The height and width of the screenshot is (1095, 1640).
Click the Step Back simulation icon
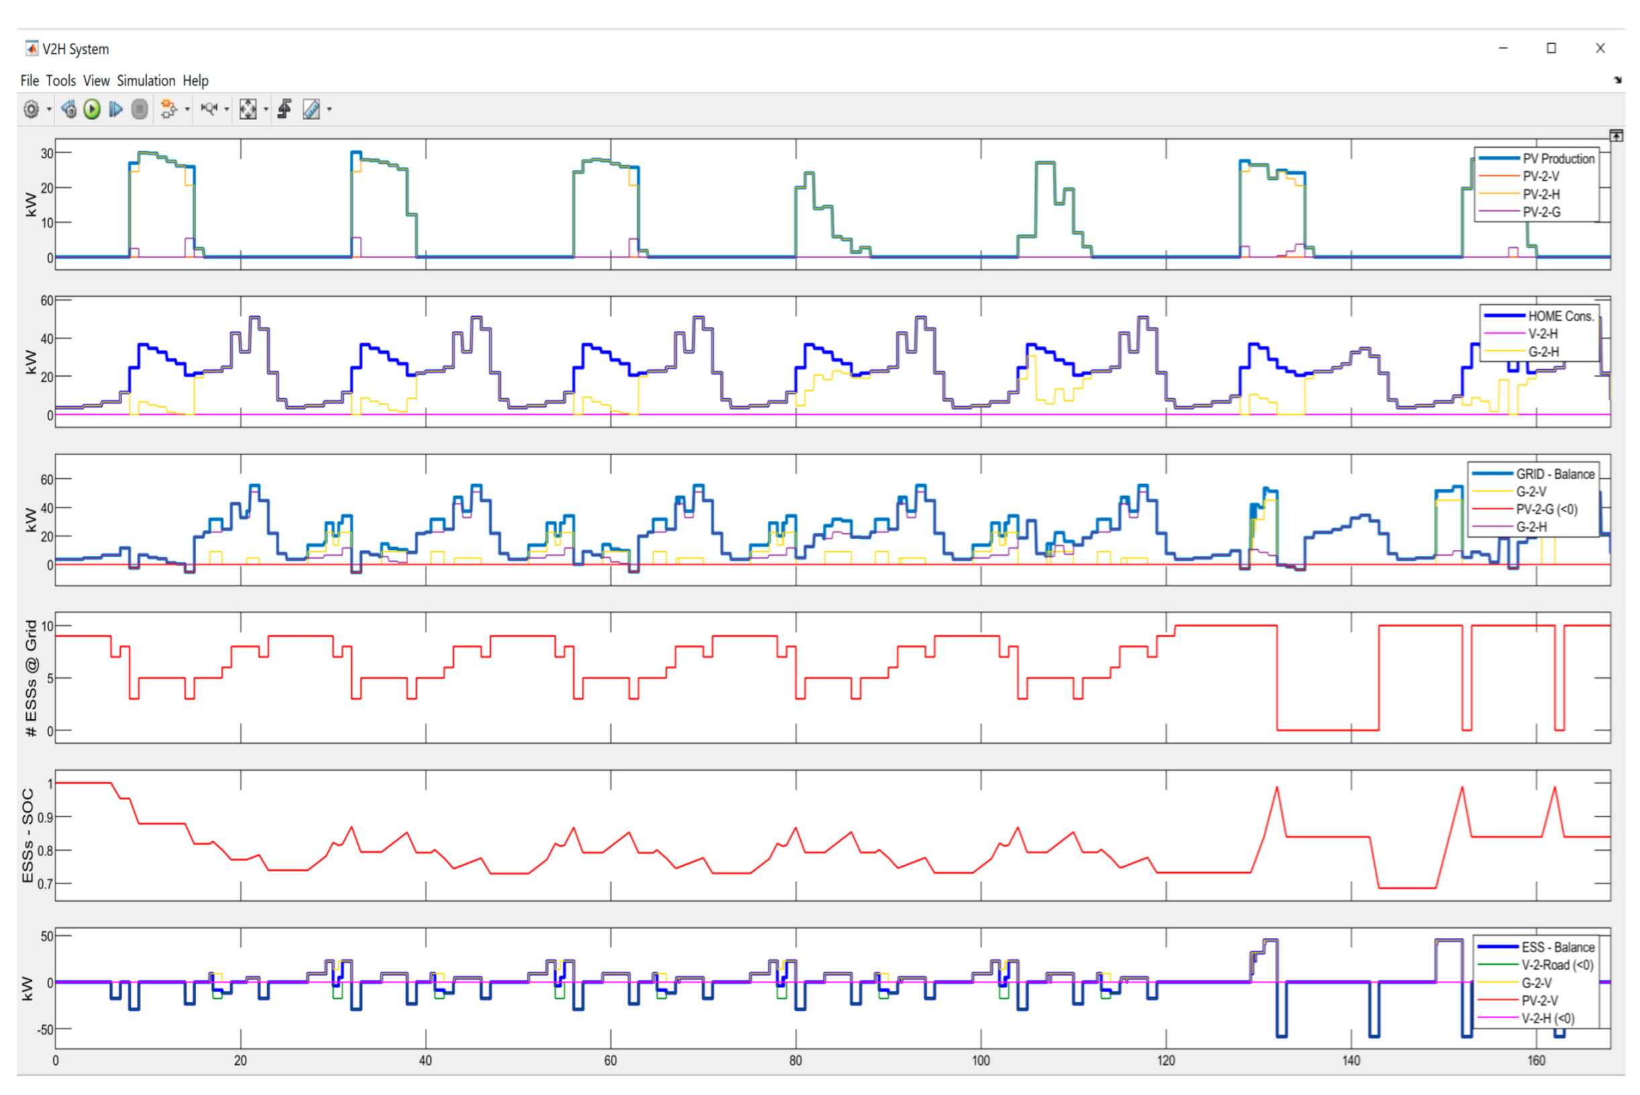click(68, 109)
